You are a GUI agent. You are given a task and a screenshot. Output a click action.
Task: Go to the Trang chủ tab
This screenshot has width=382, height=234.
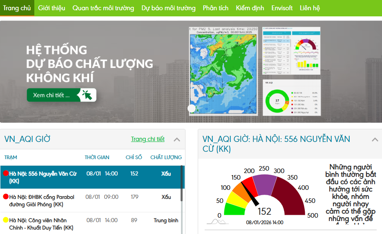click(x=17, y=8)
